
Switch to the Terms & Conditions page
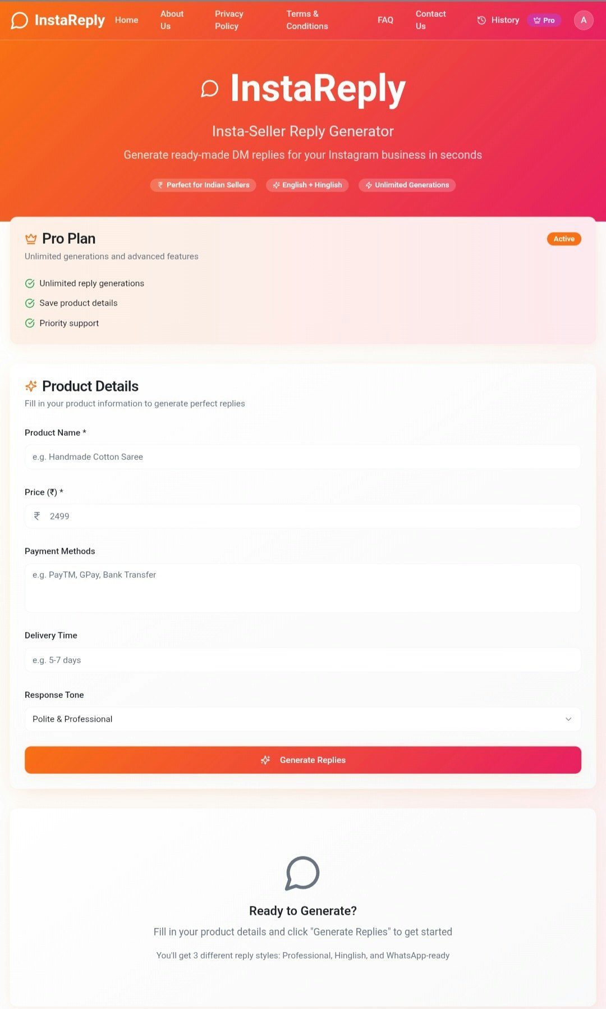pos(307,20)
